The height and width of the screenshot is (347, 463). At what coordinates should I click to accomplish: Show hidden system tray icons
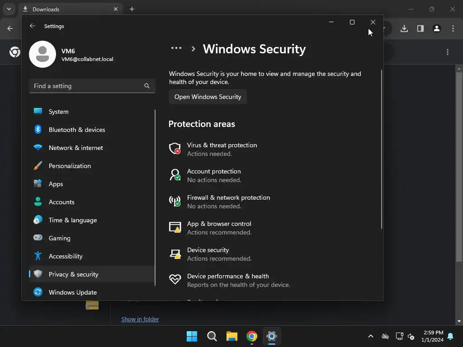pyautogui.click(x=371, y=336)
